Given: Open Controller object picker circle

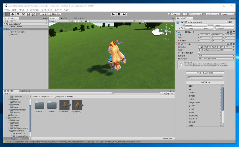Looking at the screenshot, I should click(234, 47).
